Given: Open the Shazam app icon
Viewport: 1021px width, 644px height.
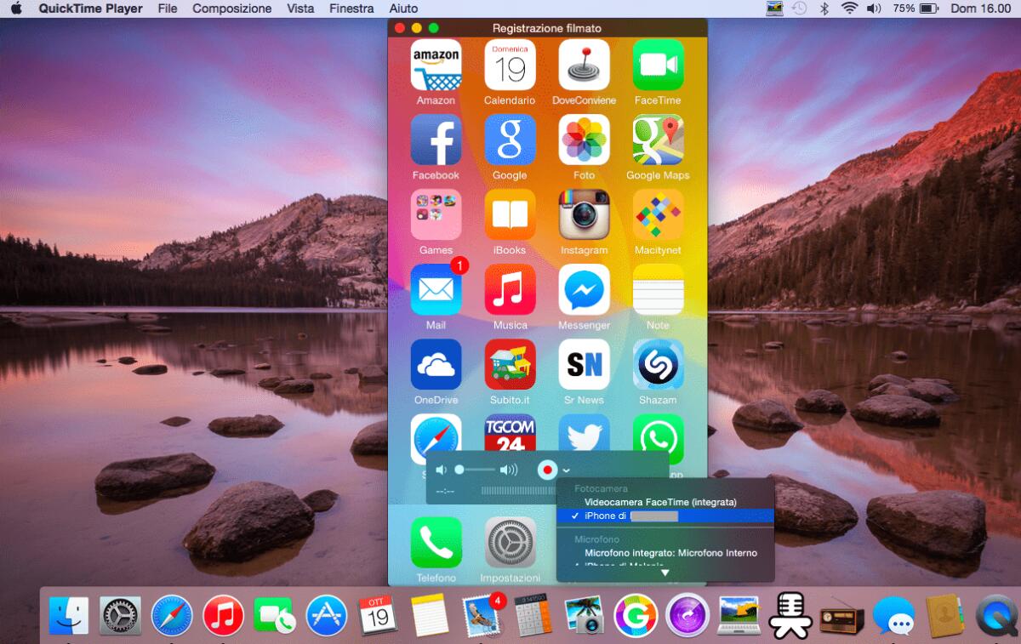Looking at the screenshot, I should point(658,365).
